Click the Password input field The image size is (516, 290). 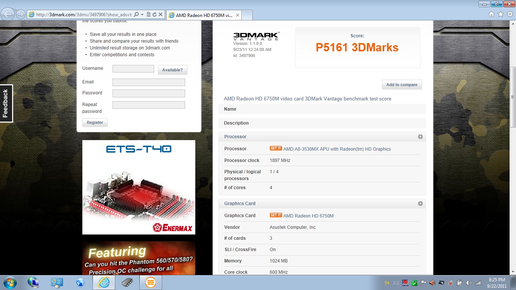point(149,93)
